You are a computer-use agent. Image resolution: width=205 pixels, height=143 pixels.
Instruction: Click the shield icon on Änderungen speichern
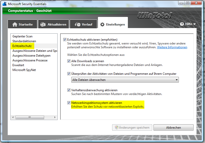point(116,127)
